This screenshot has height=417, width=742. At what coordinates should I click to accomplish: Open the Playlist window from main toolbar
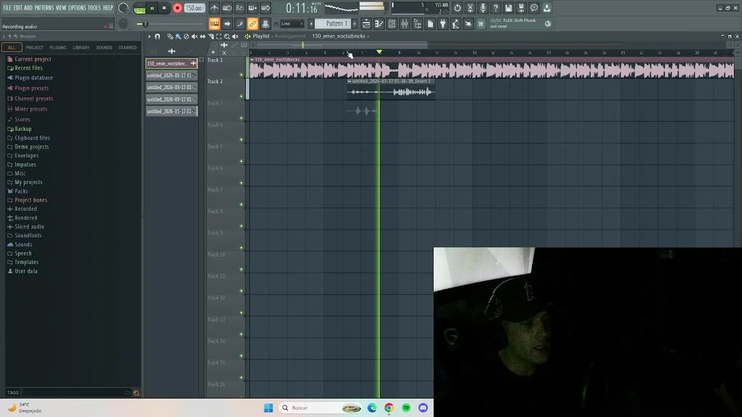[x=366, y=24]
